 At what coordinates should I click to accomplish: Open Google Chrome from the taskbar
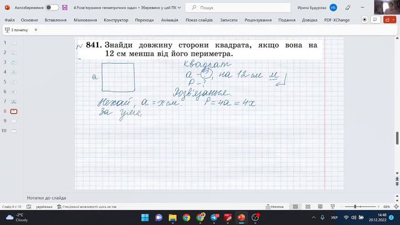(186, 217)
